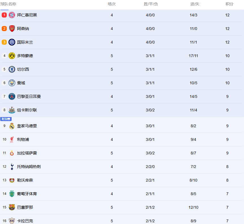Click the Inter Milan club logo

12,42
